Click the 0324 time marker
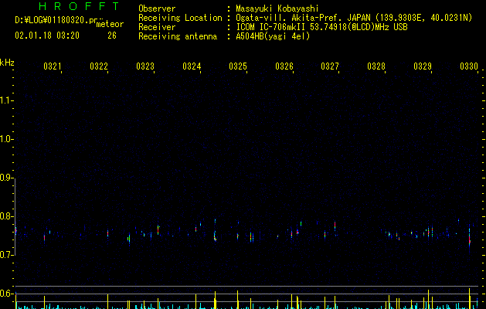Viewport: 486px width, 309px height. 192,66
